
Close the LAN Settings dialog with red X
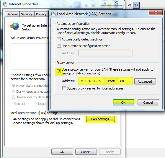(156, 12)
